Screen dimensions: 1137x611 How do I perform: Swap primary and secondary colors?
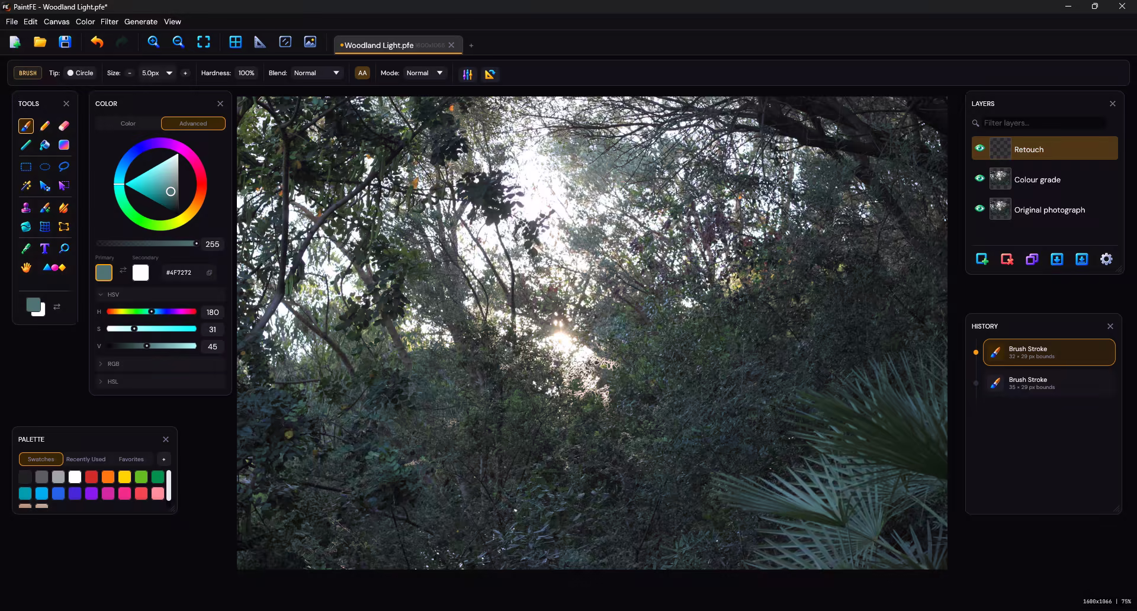click(x=123, y=271)
